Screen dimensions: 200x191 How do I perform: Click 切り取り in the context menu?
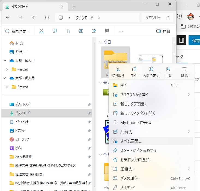click(x=118, y=72)
